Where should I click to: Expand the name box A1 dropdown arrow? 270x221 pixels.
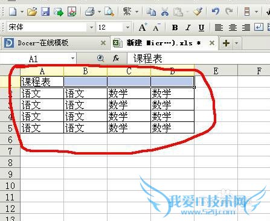[x=72, y=59]
